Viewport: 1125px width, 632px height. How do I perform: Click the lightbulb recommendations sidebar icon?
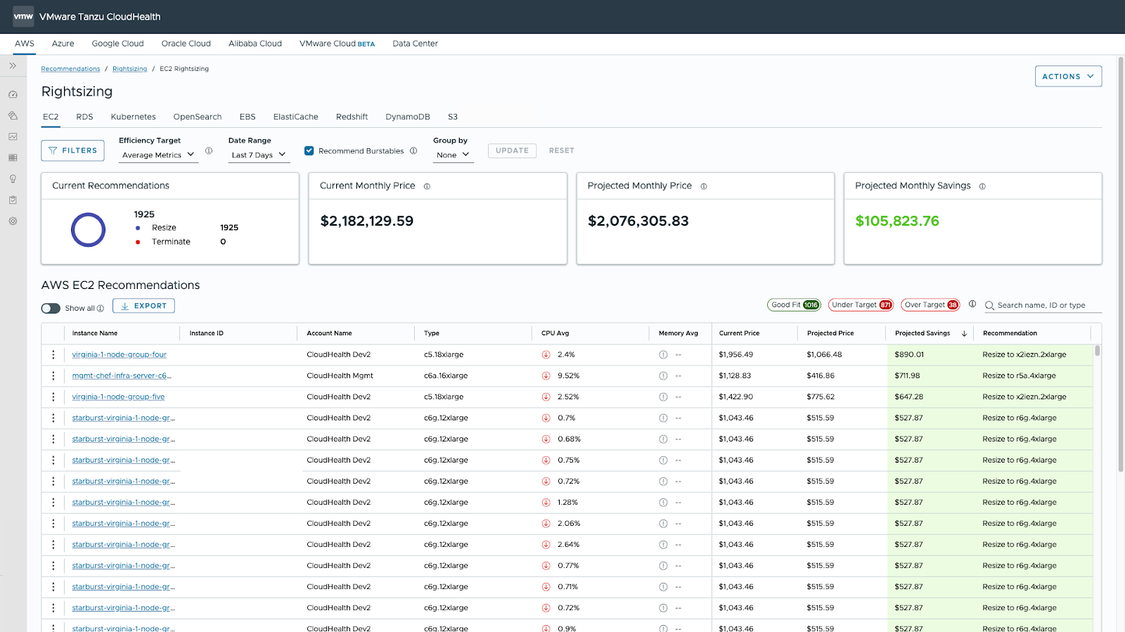pos(13,179)
